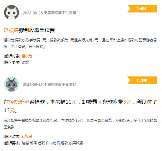Click the divider line between the complaints
Image resolution: width=162 pixels, height=151 pixels.
point(81,71)
